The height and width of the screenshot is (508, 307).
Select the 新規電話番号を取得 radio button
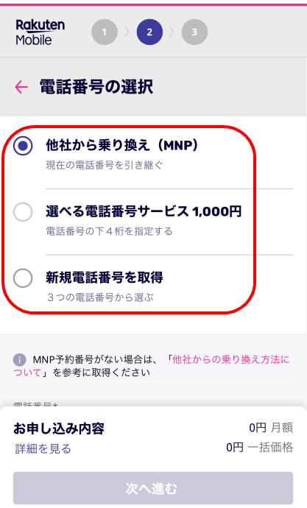23,278
